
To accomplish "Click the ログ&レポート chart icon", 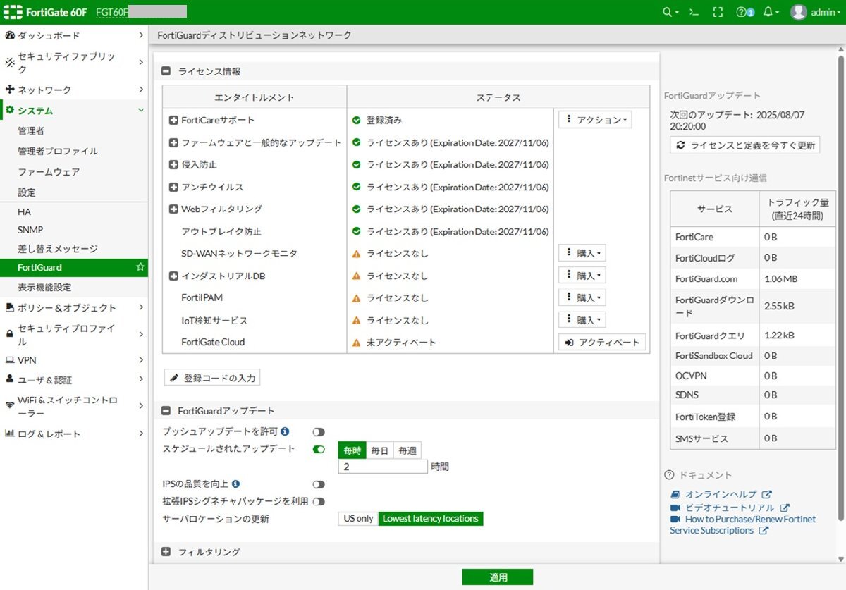I will click(x=10, y=434).
